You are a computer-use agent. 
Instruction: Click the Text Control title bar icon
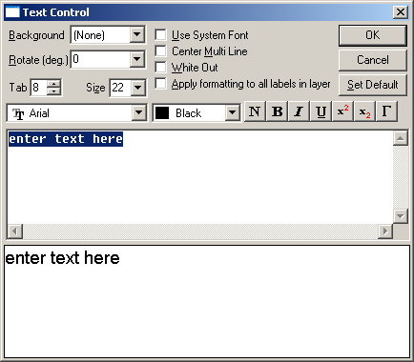coord(12,12)
